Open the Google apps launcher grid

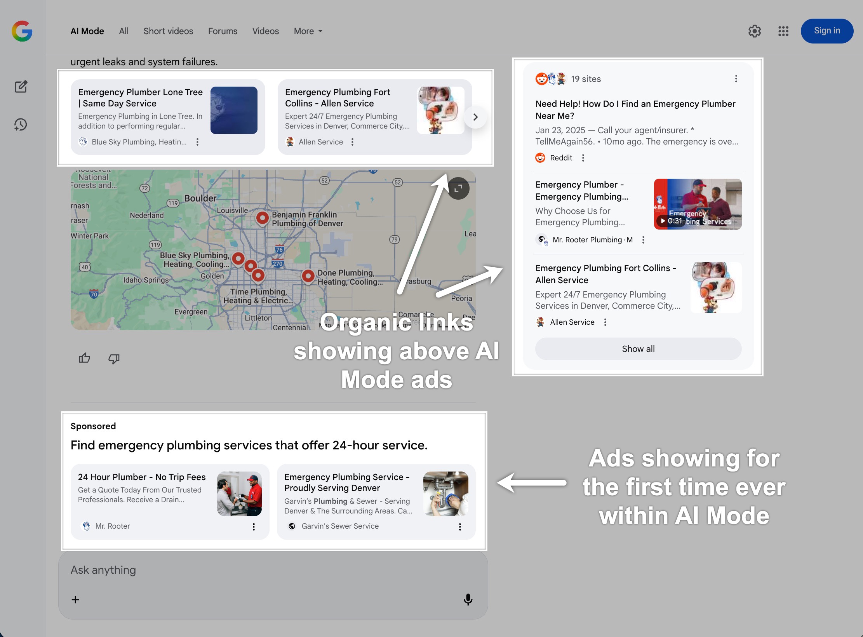point(783,31)
